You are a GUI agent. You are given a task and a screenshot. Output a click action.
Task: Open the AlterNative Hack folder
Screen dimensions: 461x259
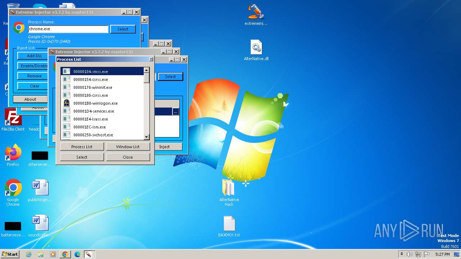229,193
